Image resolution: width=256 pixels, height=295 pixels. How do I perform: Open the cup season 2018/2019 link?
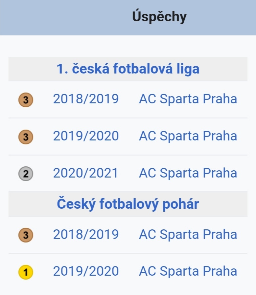pyautogui.click(x=86, y=234)
